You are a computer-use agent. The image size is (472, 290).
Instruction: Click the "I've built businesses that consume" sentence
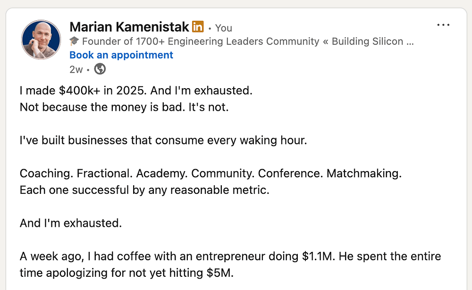point(163,141)
